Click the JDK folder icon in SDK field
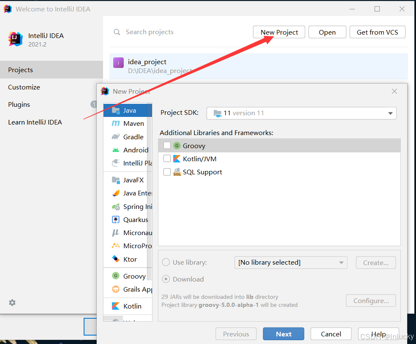This screenshot has height=344, width=416. (x=218, y=113)
